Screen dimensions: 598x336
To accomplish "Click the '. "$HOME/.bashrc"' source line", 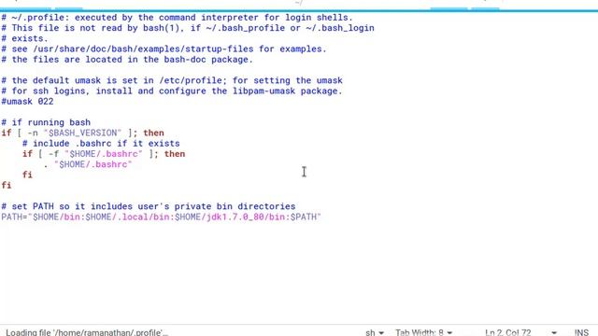I will [87, 164].
